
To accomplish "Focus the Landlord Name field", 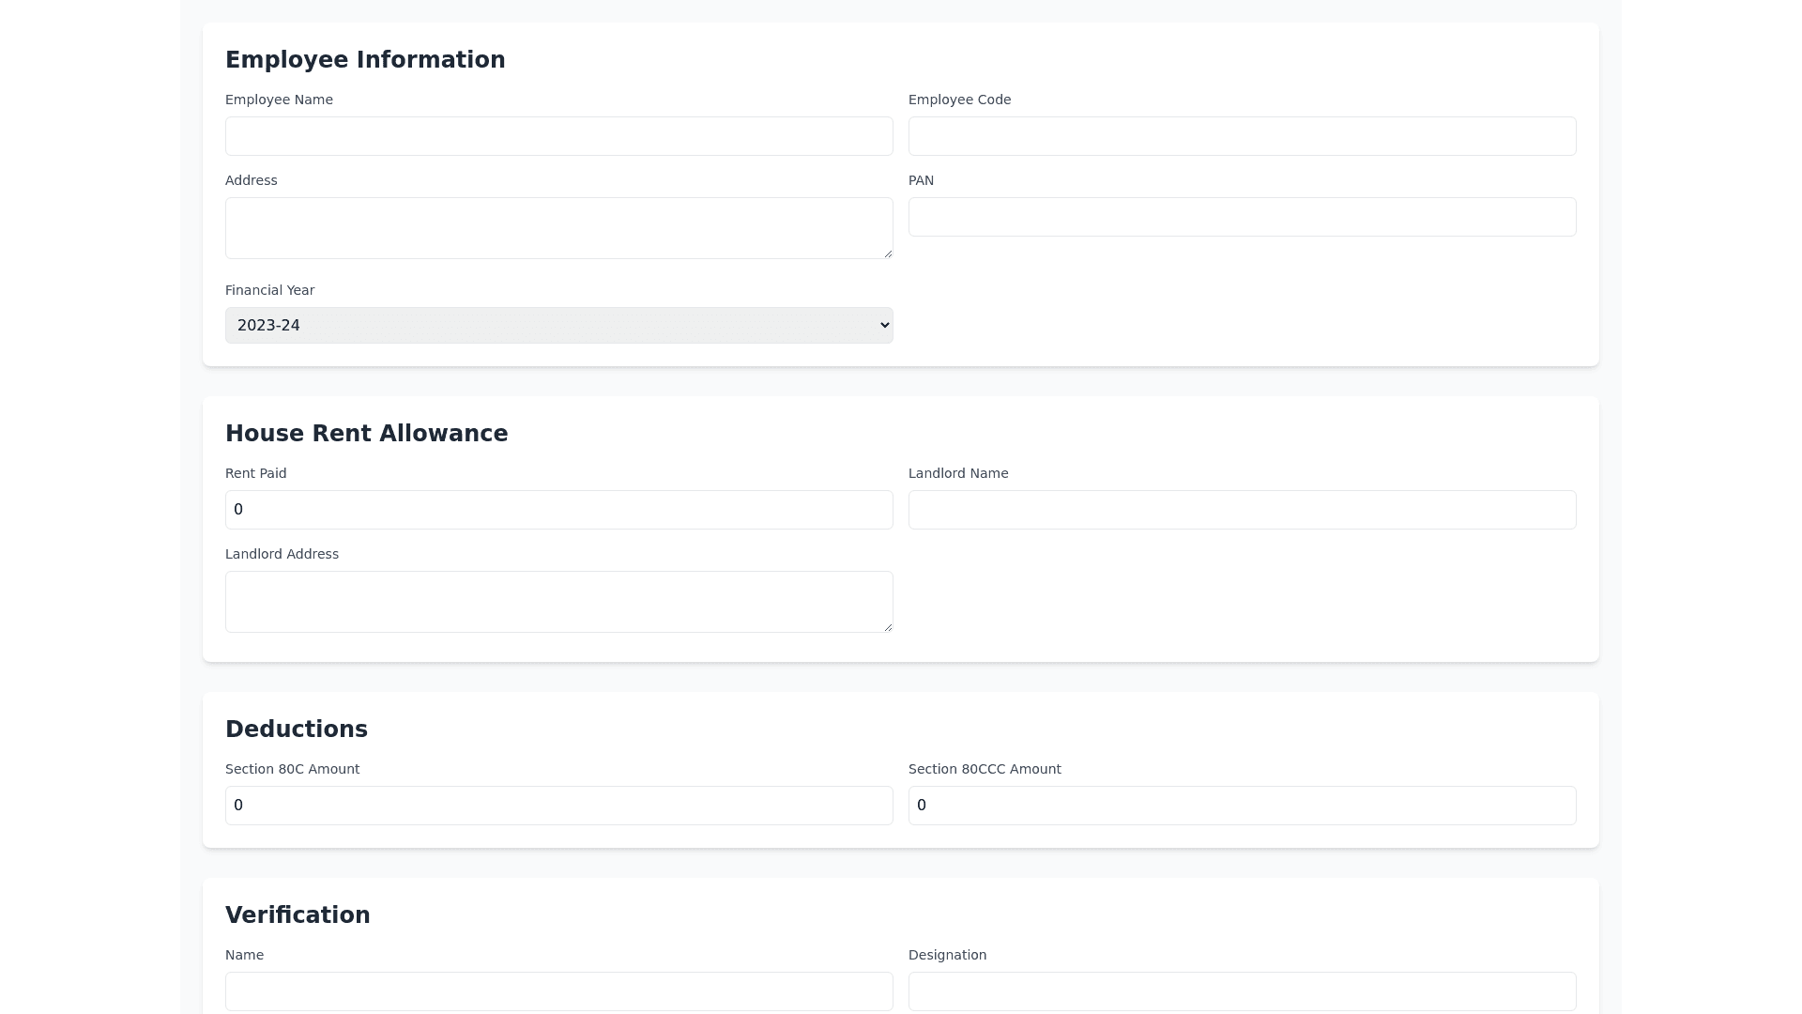I will pos(1242,510).
